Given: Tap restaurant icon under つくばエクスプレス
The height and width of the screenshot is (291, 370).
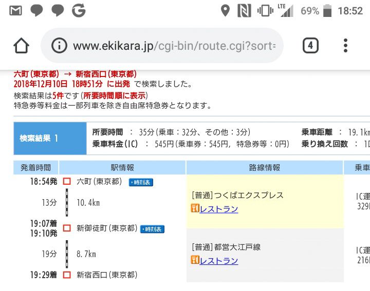Looking at the screenshot, I should [195, 208].
